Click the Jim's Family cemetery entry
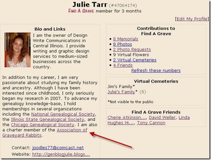211x160 pixels. 121,87
